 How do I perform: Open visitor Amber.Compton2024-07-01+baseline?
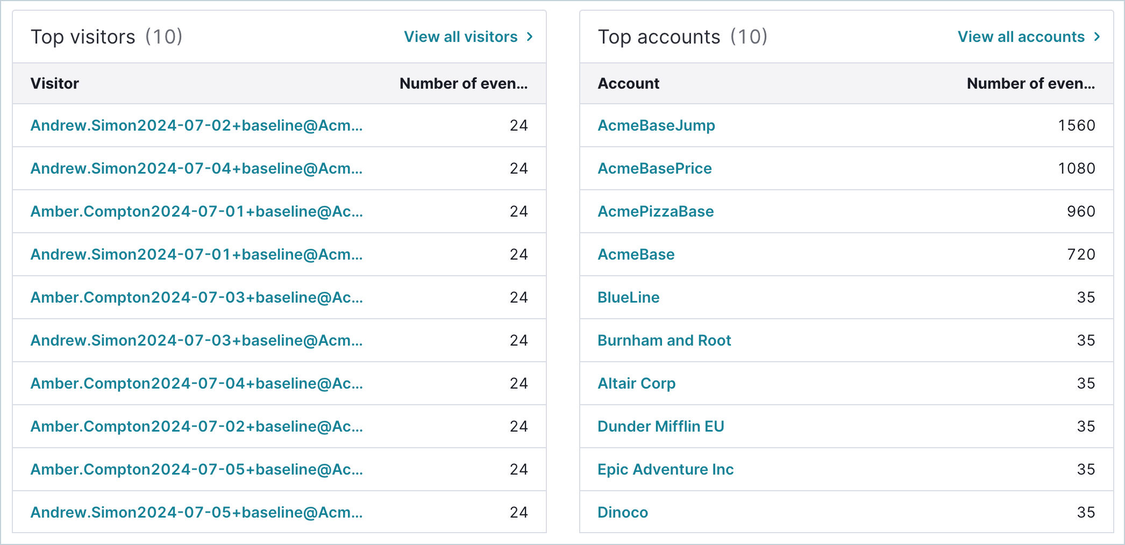pyautogui.click(x=197, y=211)
